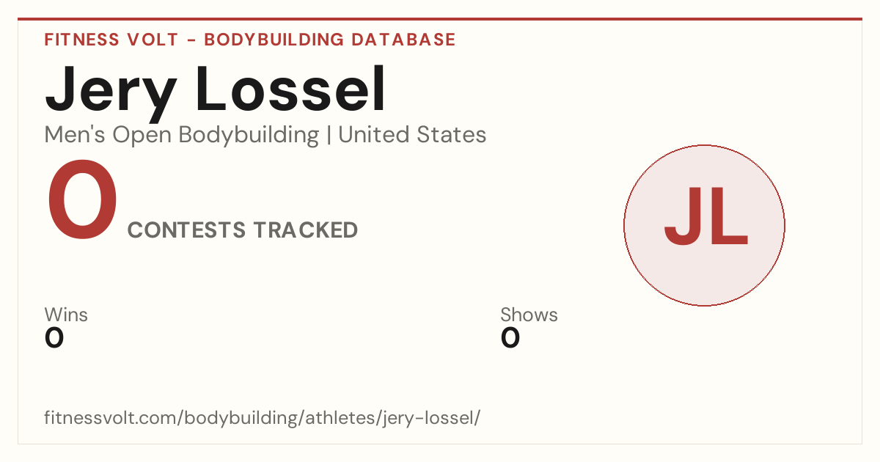Select the Jery Lossel athlete name heading
The image size is (880, 462).
(x=216, y=92)
